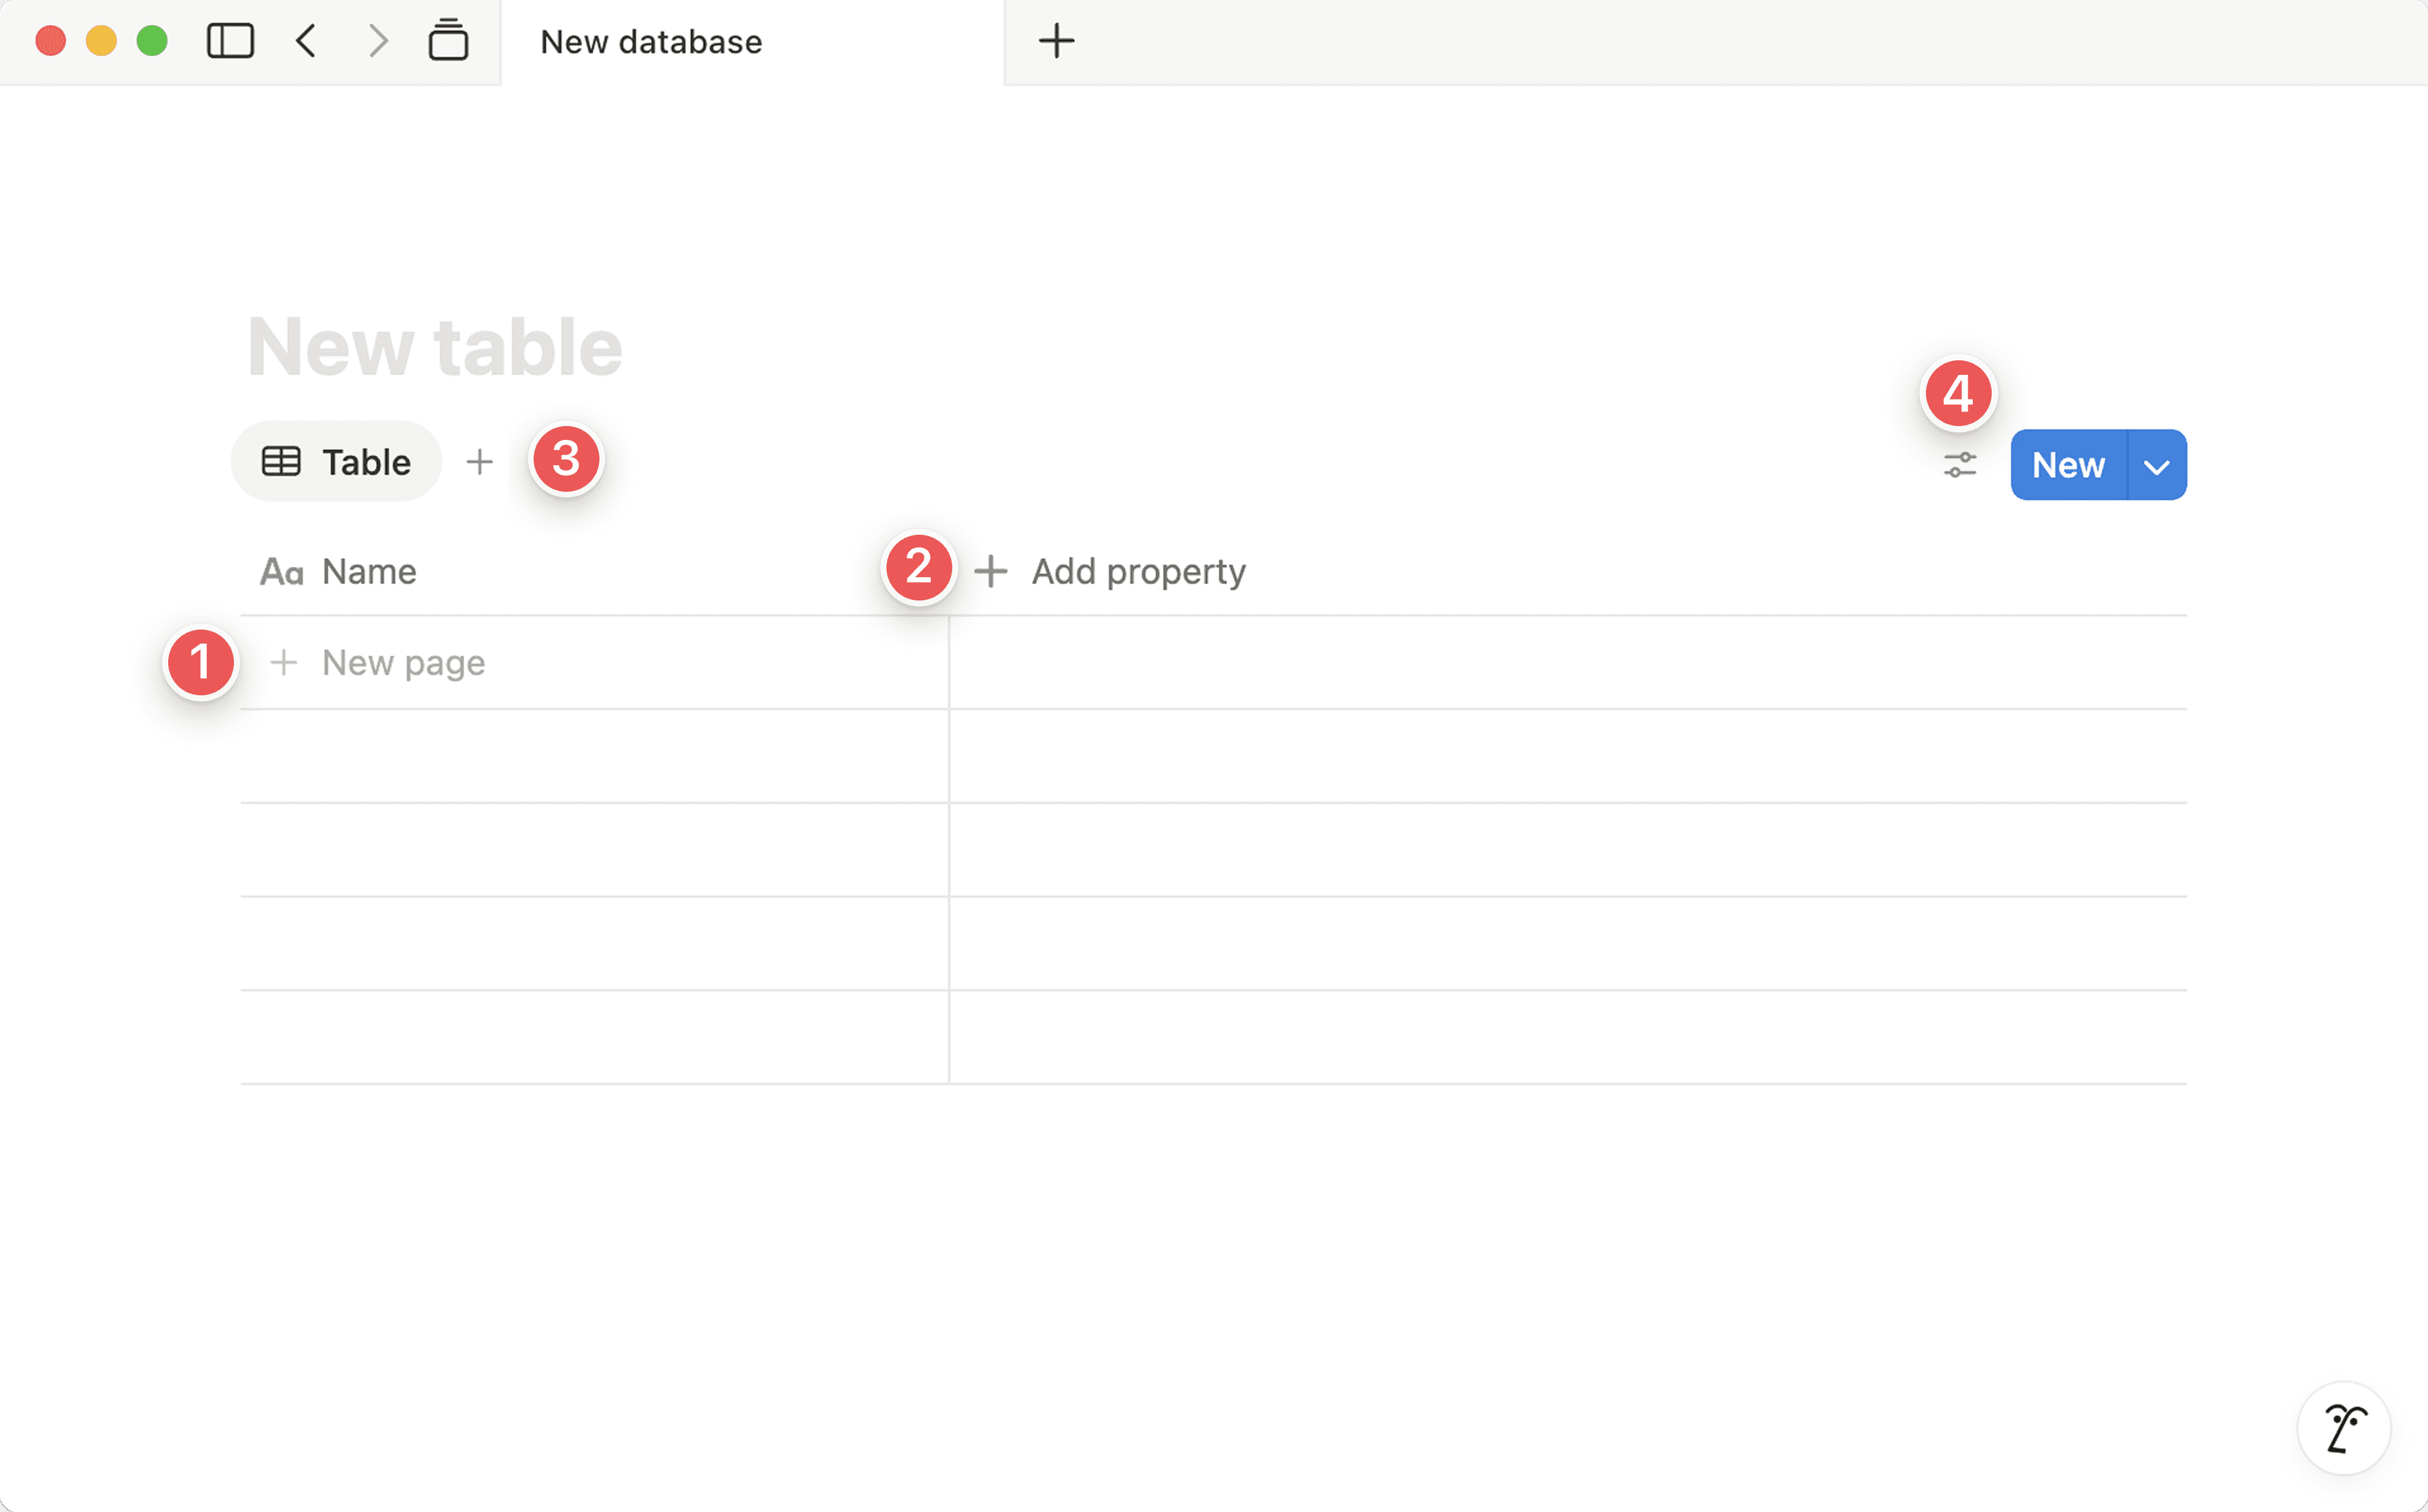The image size is (2428, 1512).
Task: Click the plus icon to add a view
Action: click(x=479, y=461)
